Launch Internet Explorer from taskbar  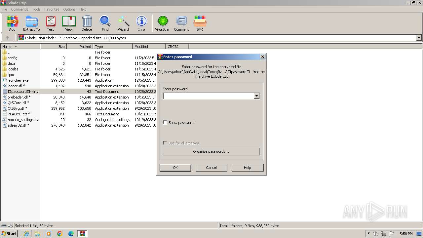coord(26,234)
